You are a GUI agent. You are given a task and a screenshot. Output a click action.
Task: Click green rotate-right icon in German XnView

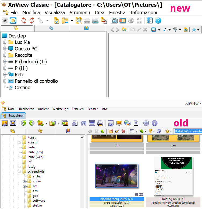click(x=32, y=123)
